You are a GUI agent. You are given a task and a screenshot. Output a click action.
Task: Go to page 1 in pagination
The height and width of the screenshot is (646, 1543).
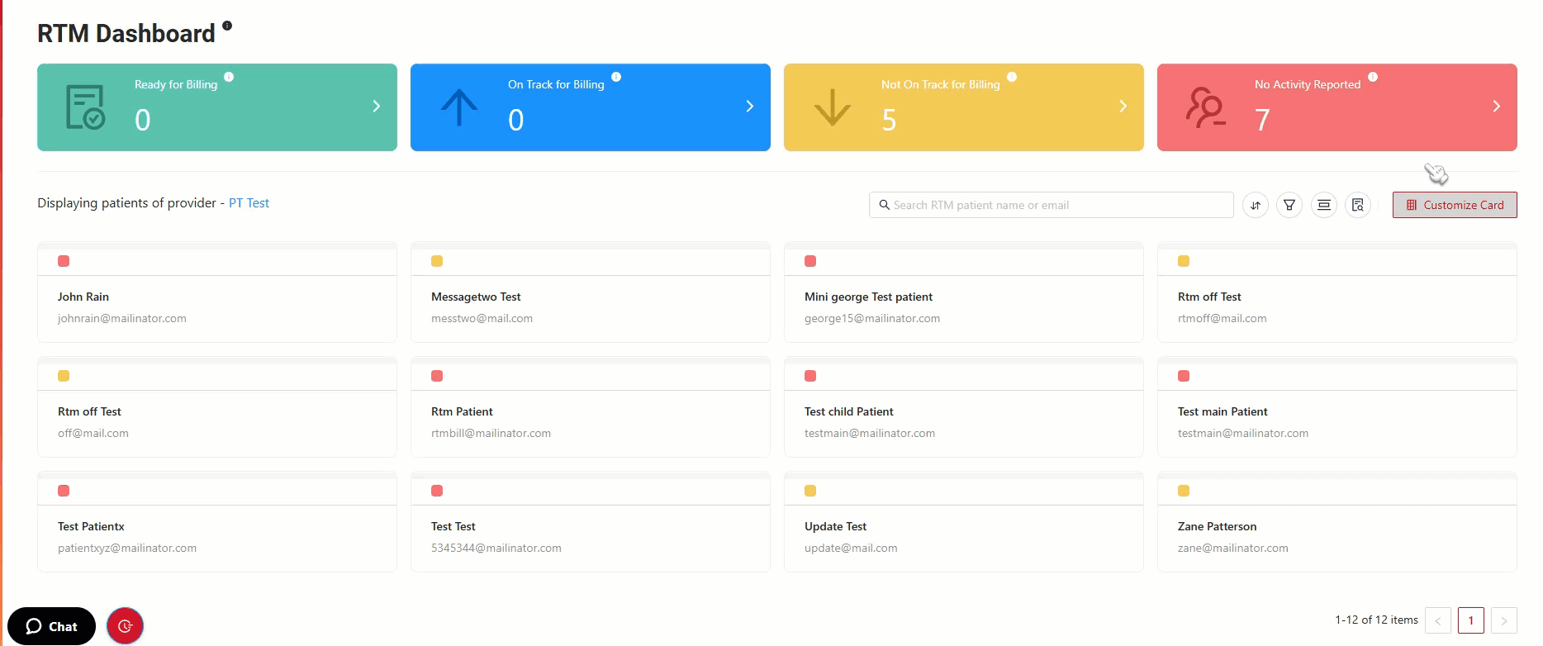click(x=1470, y=620)
